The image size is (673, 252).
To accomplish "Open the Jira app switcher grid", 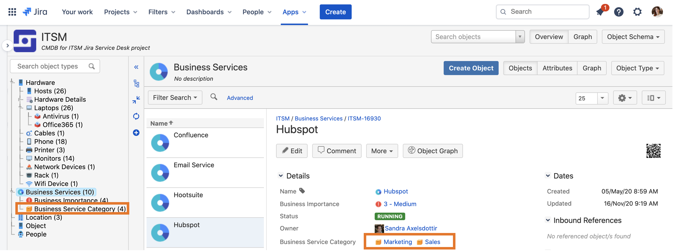I will point(12,12).
